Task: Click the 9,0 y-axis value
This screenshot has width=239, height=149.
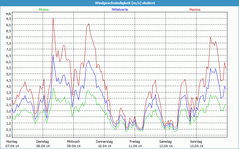Action: pos(8,25)
